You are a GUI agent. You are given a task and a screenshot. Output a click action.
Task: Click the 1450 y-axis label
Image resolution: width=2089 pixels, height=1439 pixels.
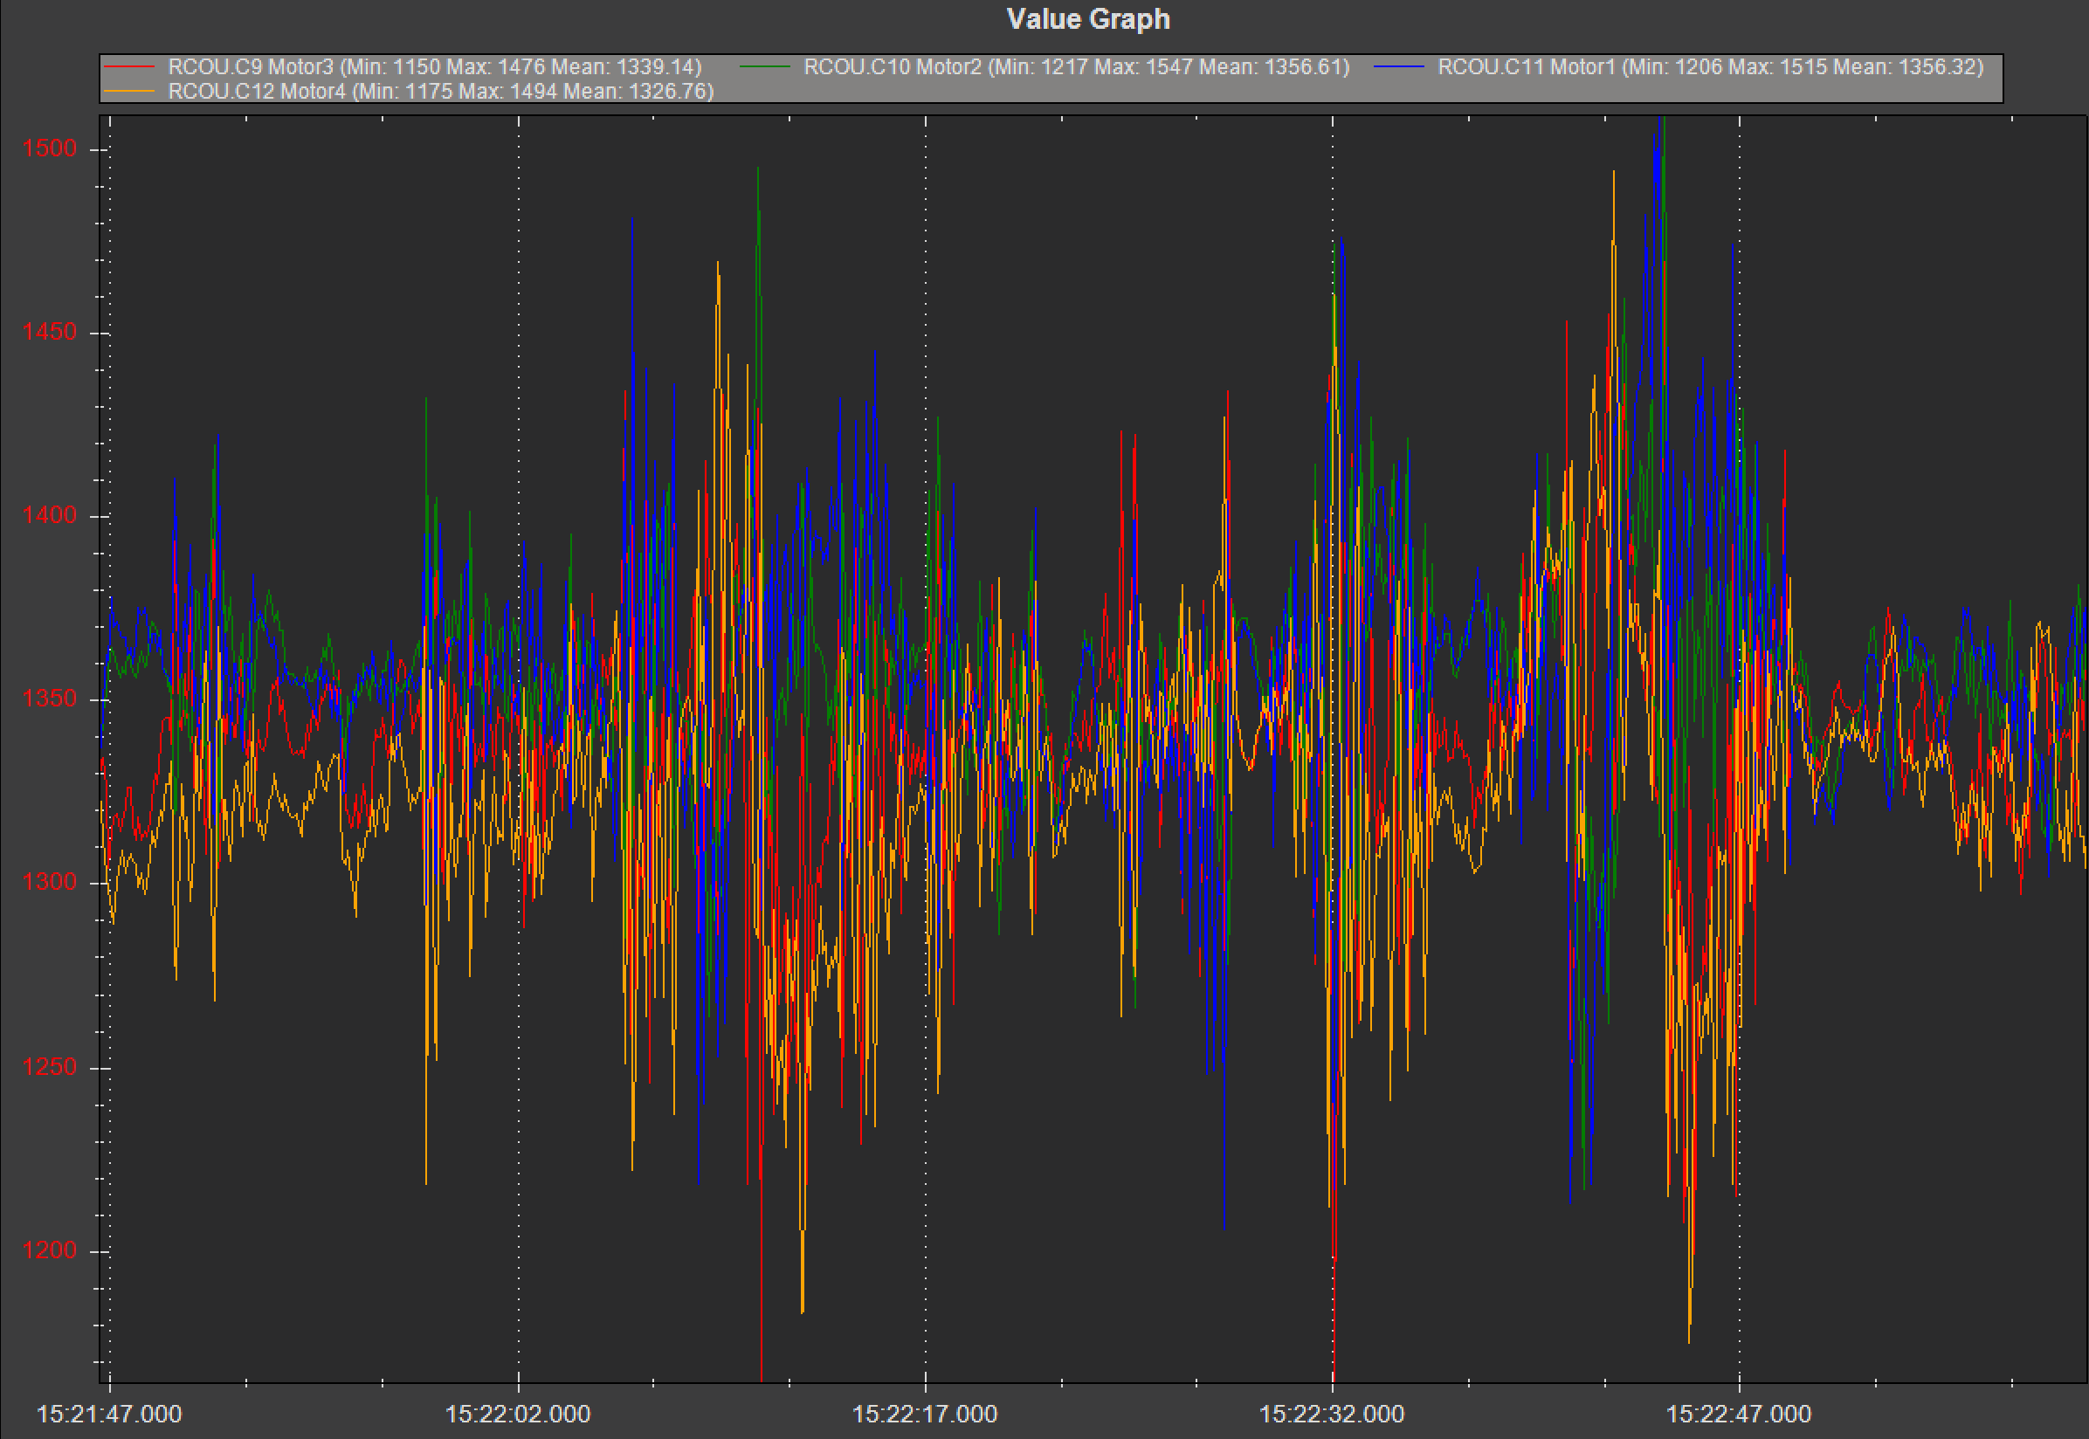(x=50, y=332)
